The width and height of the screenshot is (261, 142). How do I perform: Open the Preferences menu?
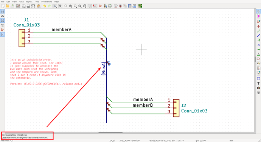point(47,2)
